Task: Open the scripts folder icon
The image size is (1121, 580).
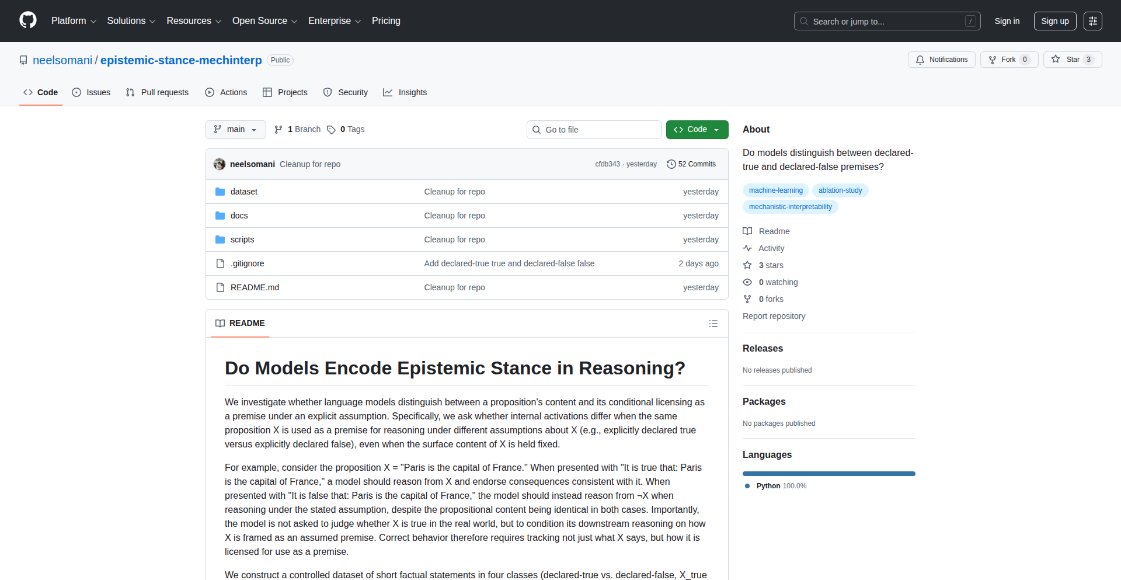Action: (x=220, y=239)
